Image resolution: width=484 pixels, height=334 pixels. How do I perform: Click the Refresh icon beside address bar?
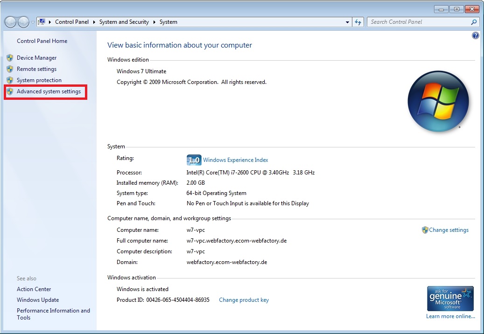[358, 22]
